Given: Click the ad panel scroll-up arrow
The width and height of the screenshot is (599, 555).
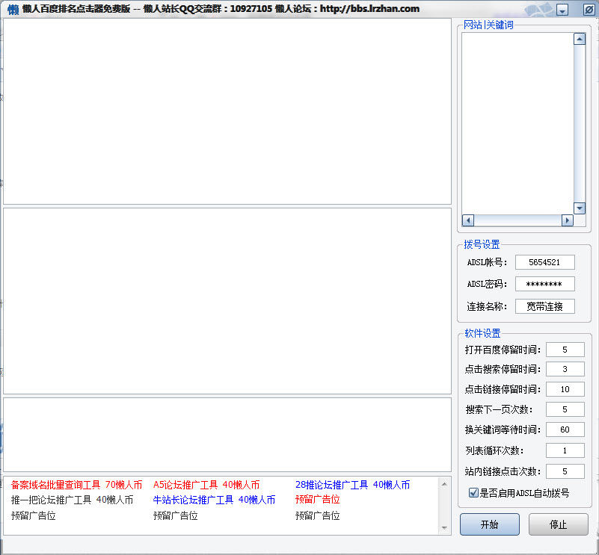Looking at the screenshot, I should pos(446,483).
